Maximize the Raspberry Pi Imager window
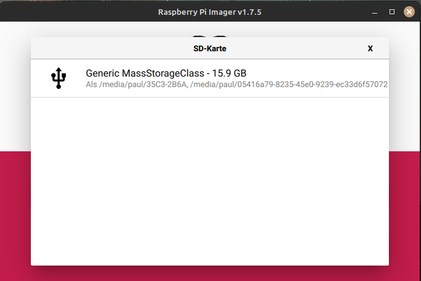The image size is (421, 281). click(x=391, y=12)
